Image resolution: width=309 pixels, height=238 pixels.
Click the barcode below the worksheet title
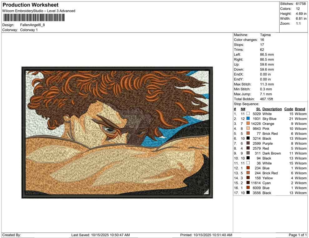click(34, 18)
